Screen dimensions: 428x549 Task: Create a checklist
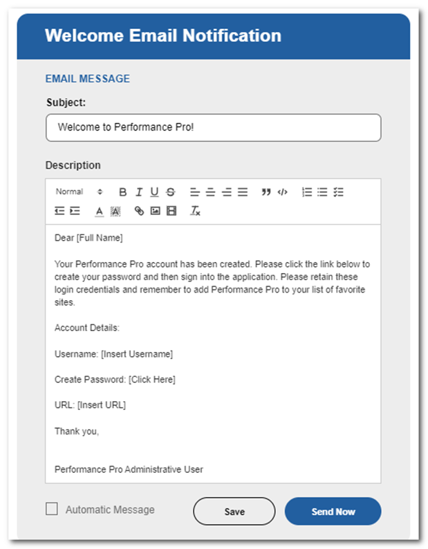point(338,192)
